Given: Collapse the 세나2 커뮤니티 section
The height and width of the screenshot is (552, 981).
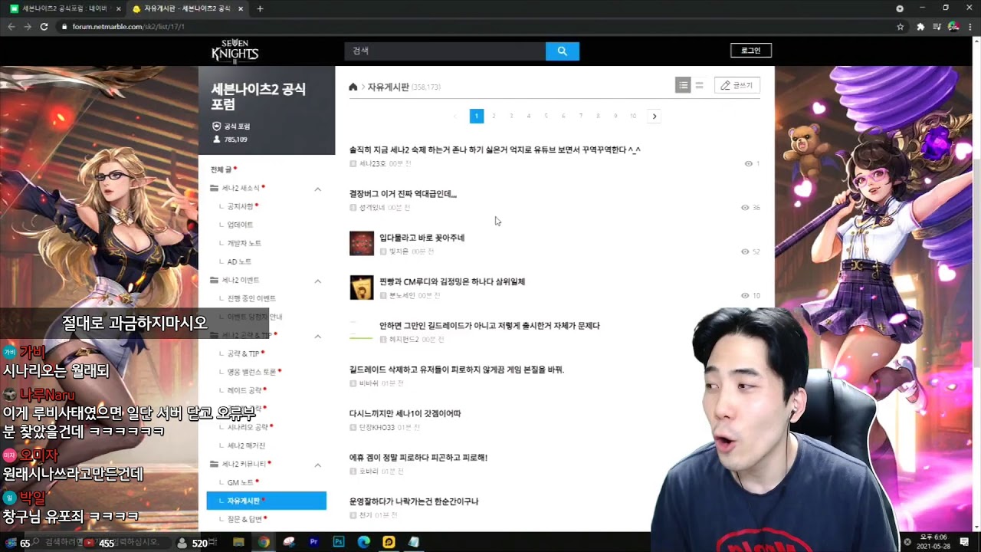Looking at the screenshot, I should pyautogui.click(x=317, y=465).
